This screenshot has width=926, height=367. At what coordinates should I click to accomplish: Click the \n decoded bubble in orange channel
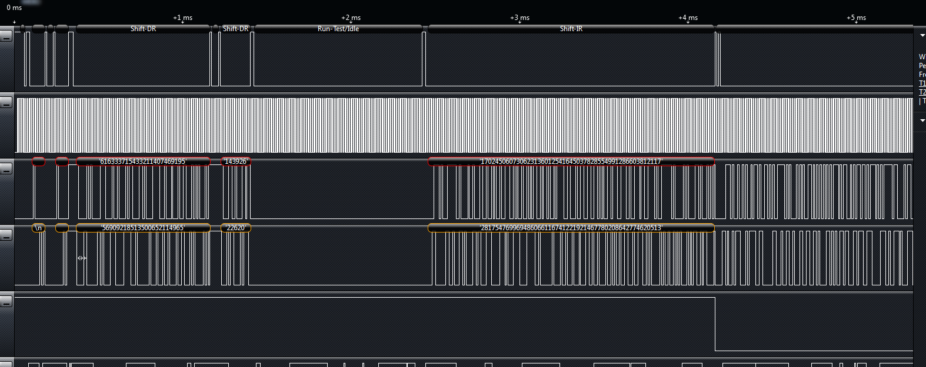39,228
